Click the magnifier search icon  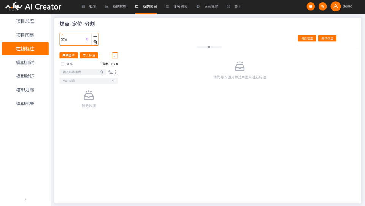coord(102,72)
